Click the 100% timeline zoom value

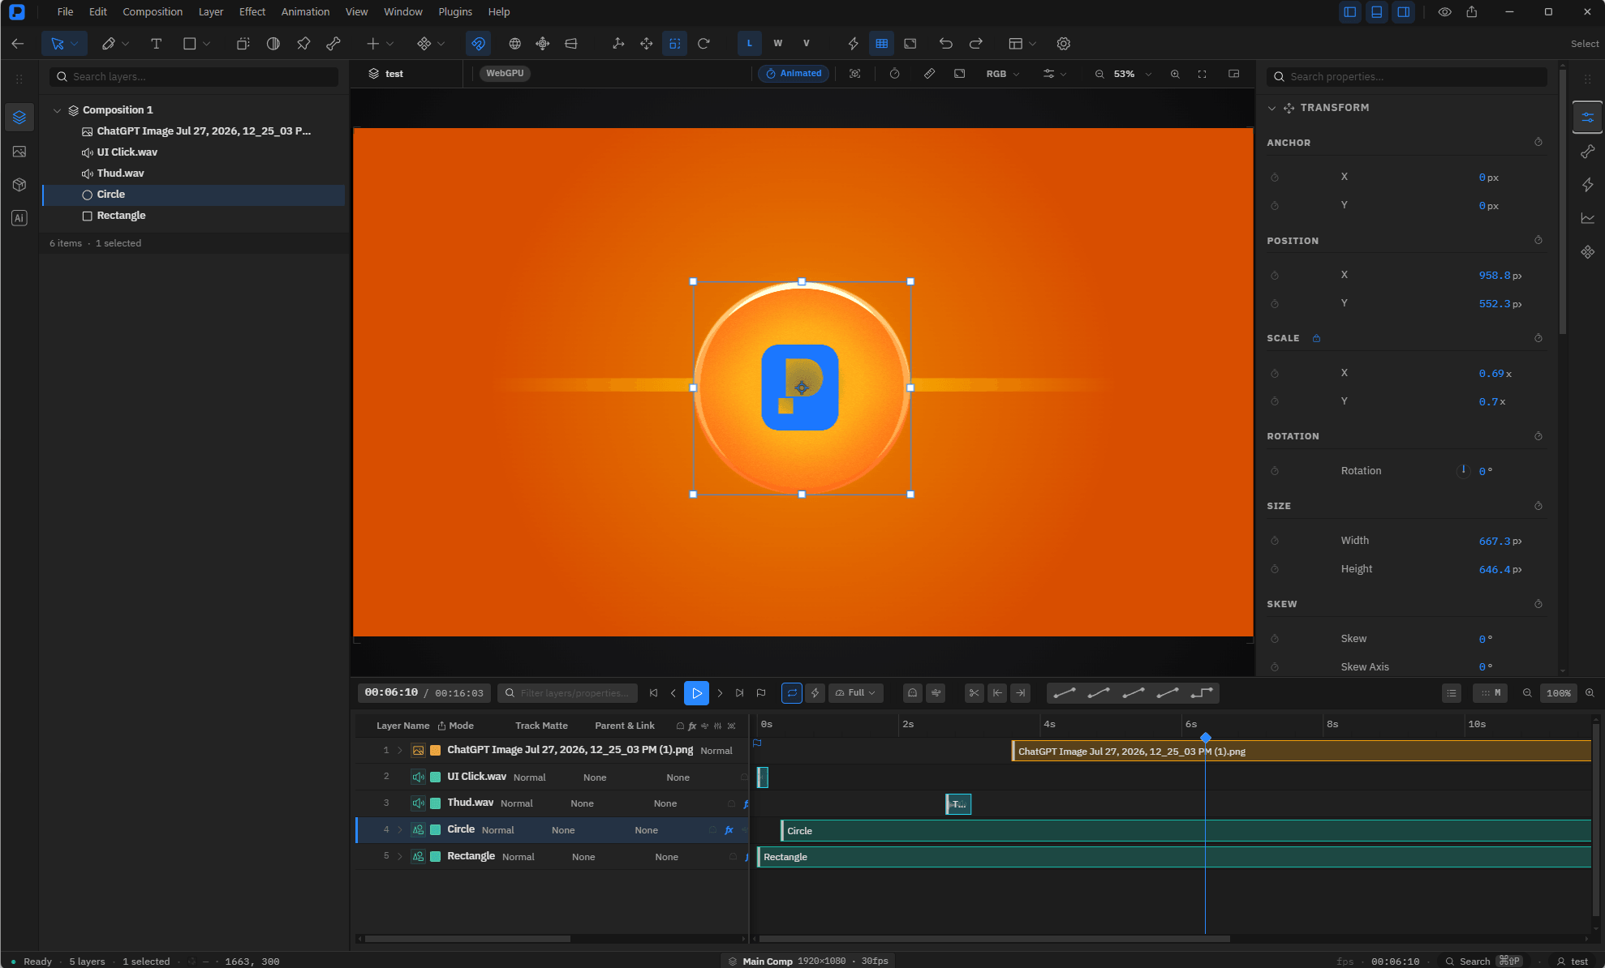[x=1558, y=693]
